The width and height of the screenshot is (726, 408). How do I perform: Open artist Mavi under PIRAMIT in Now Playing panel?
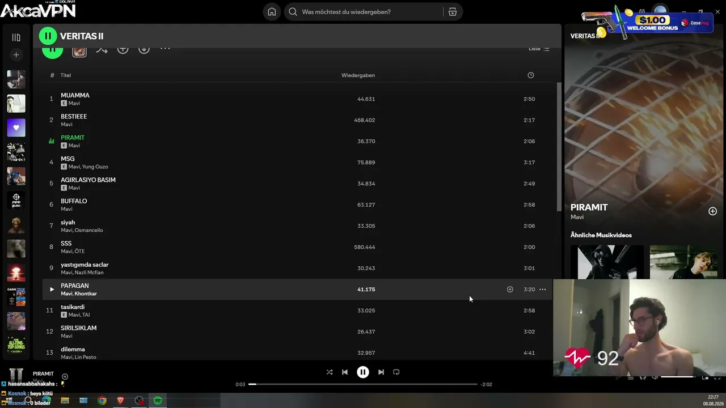point(577,217)
